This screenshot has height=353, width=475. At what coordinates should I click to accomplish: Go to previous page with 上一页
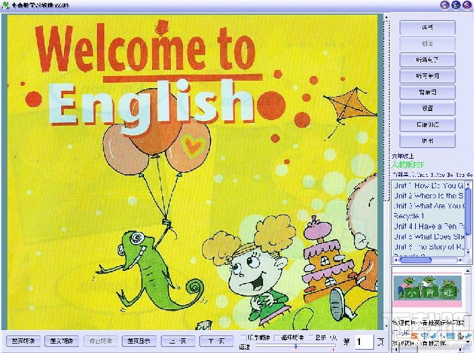point(178,341)
